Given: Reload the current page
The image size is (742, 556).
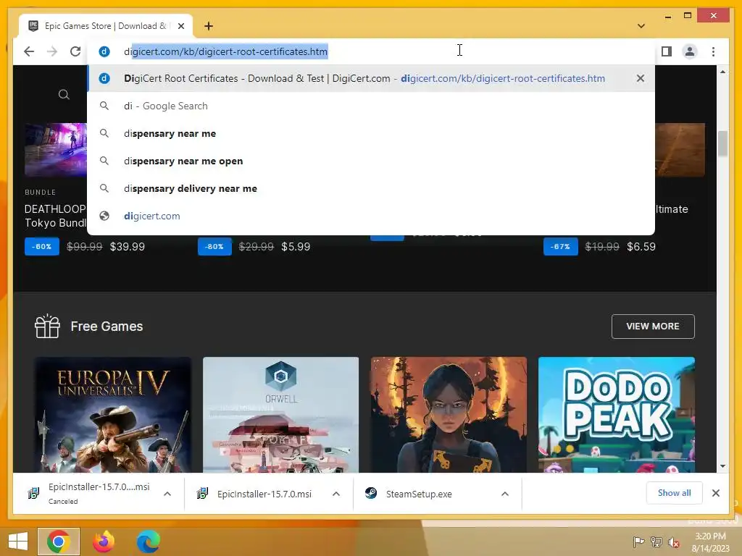Looking at the screenshot, I should [x=75, y=51].
